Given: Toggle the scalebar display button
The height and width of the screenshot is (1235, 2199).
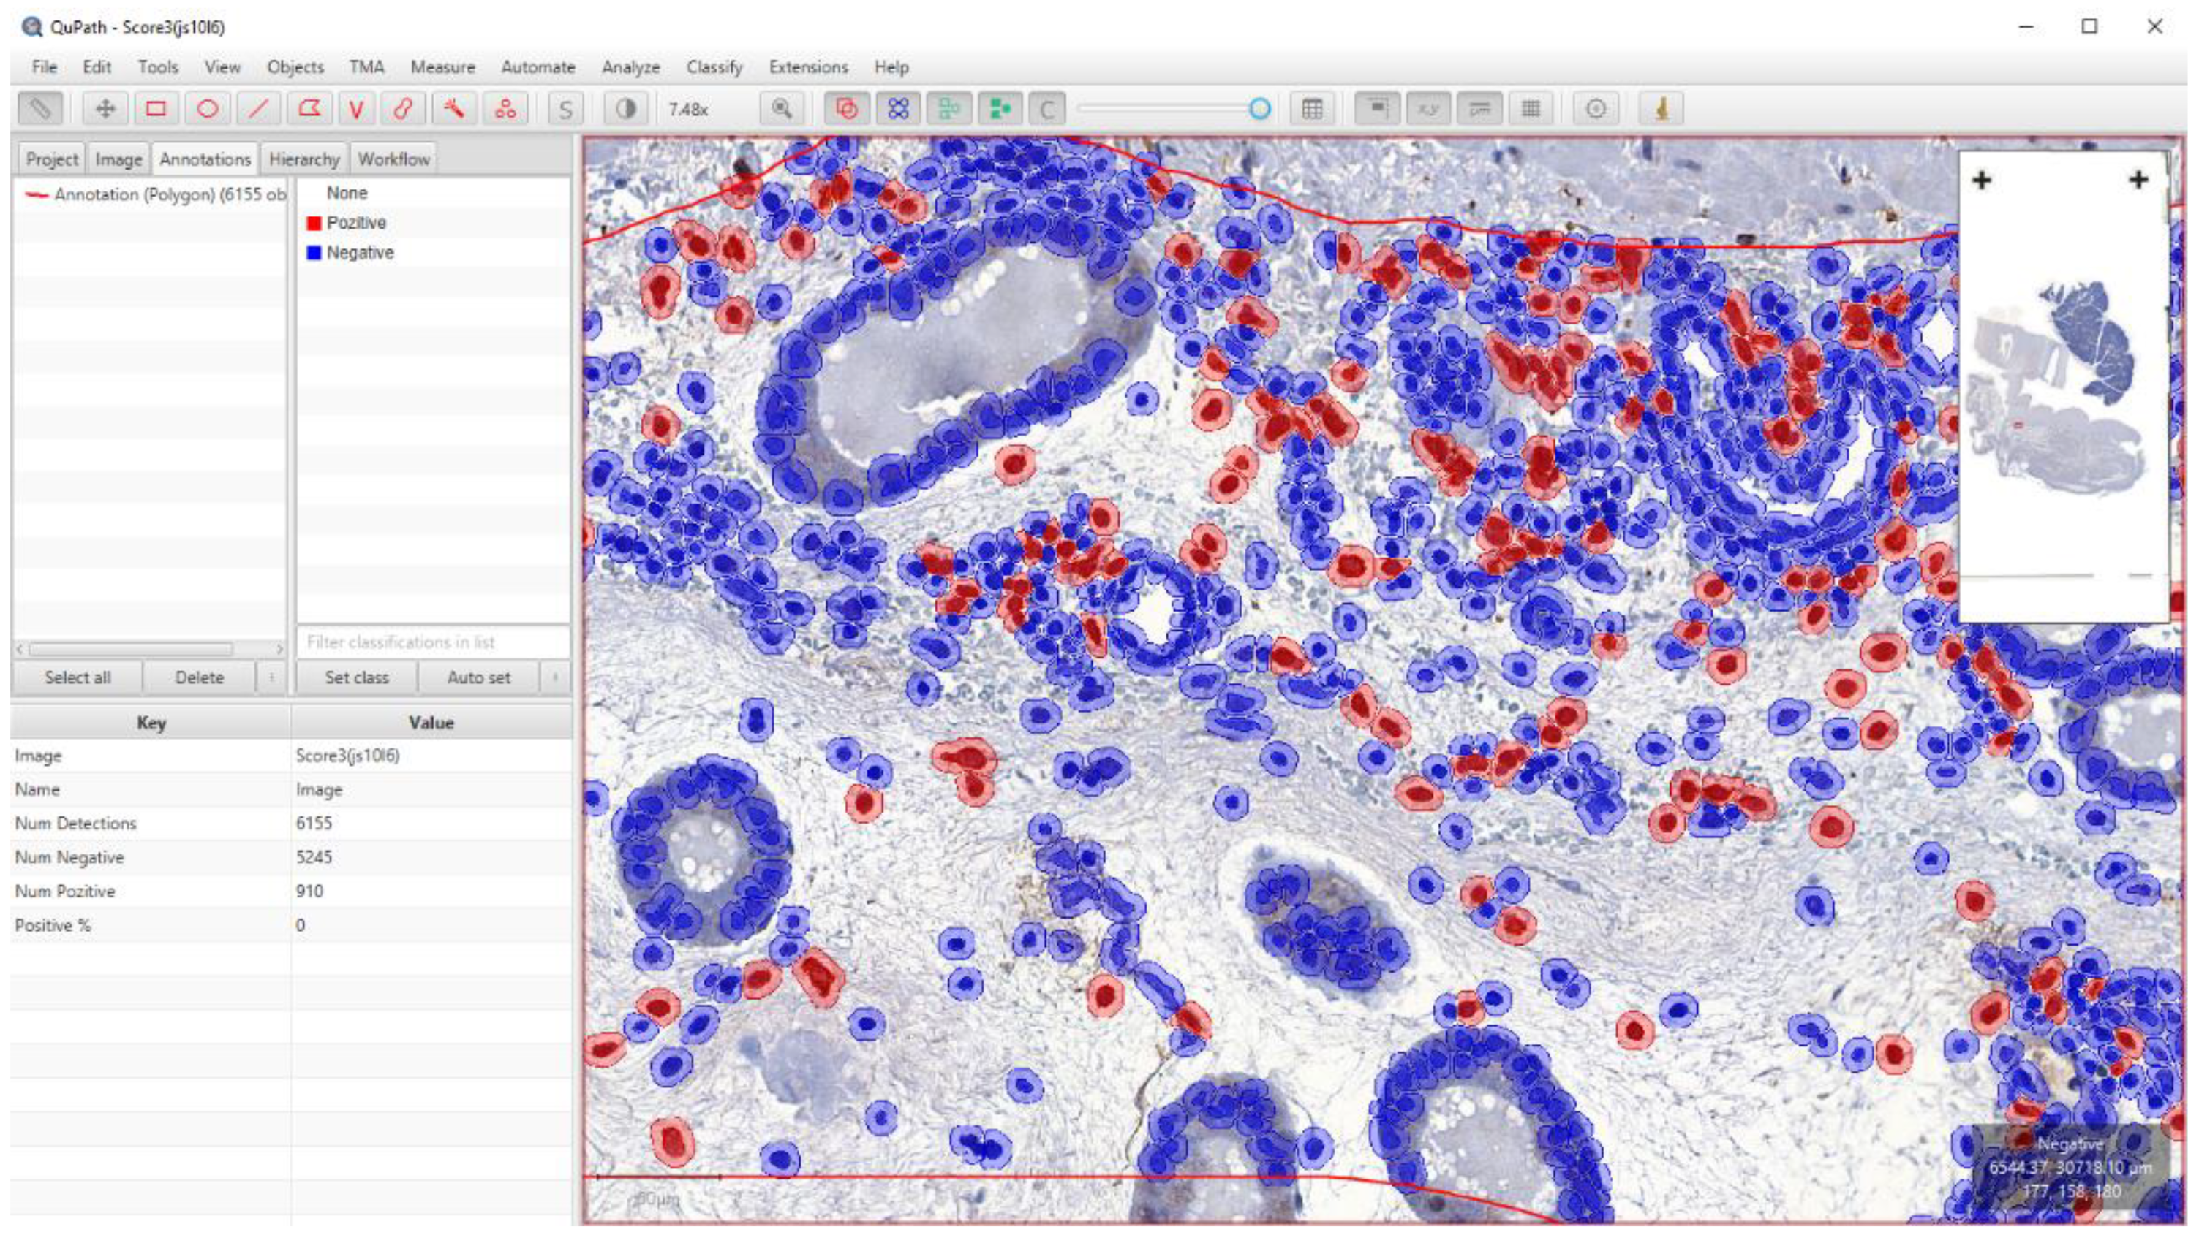Looking at the screenshot, I should click(1479, 109).
